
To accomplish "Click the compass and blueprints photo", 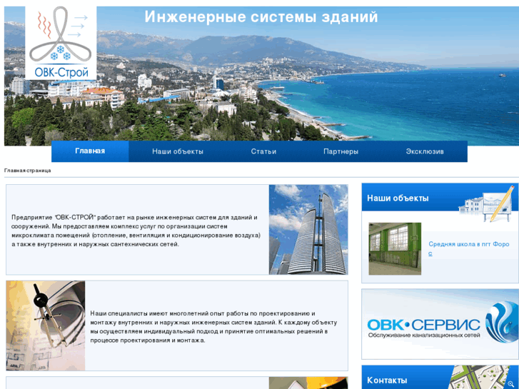I will coord(46,325).
